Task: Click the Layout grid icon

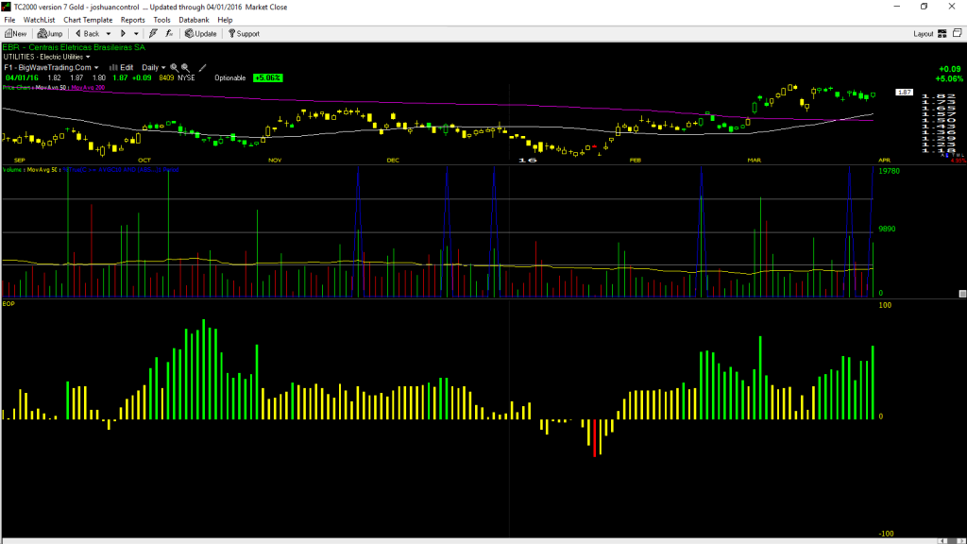Action: [x=942, y=34]
